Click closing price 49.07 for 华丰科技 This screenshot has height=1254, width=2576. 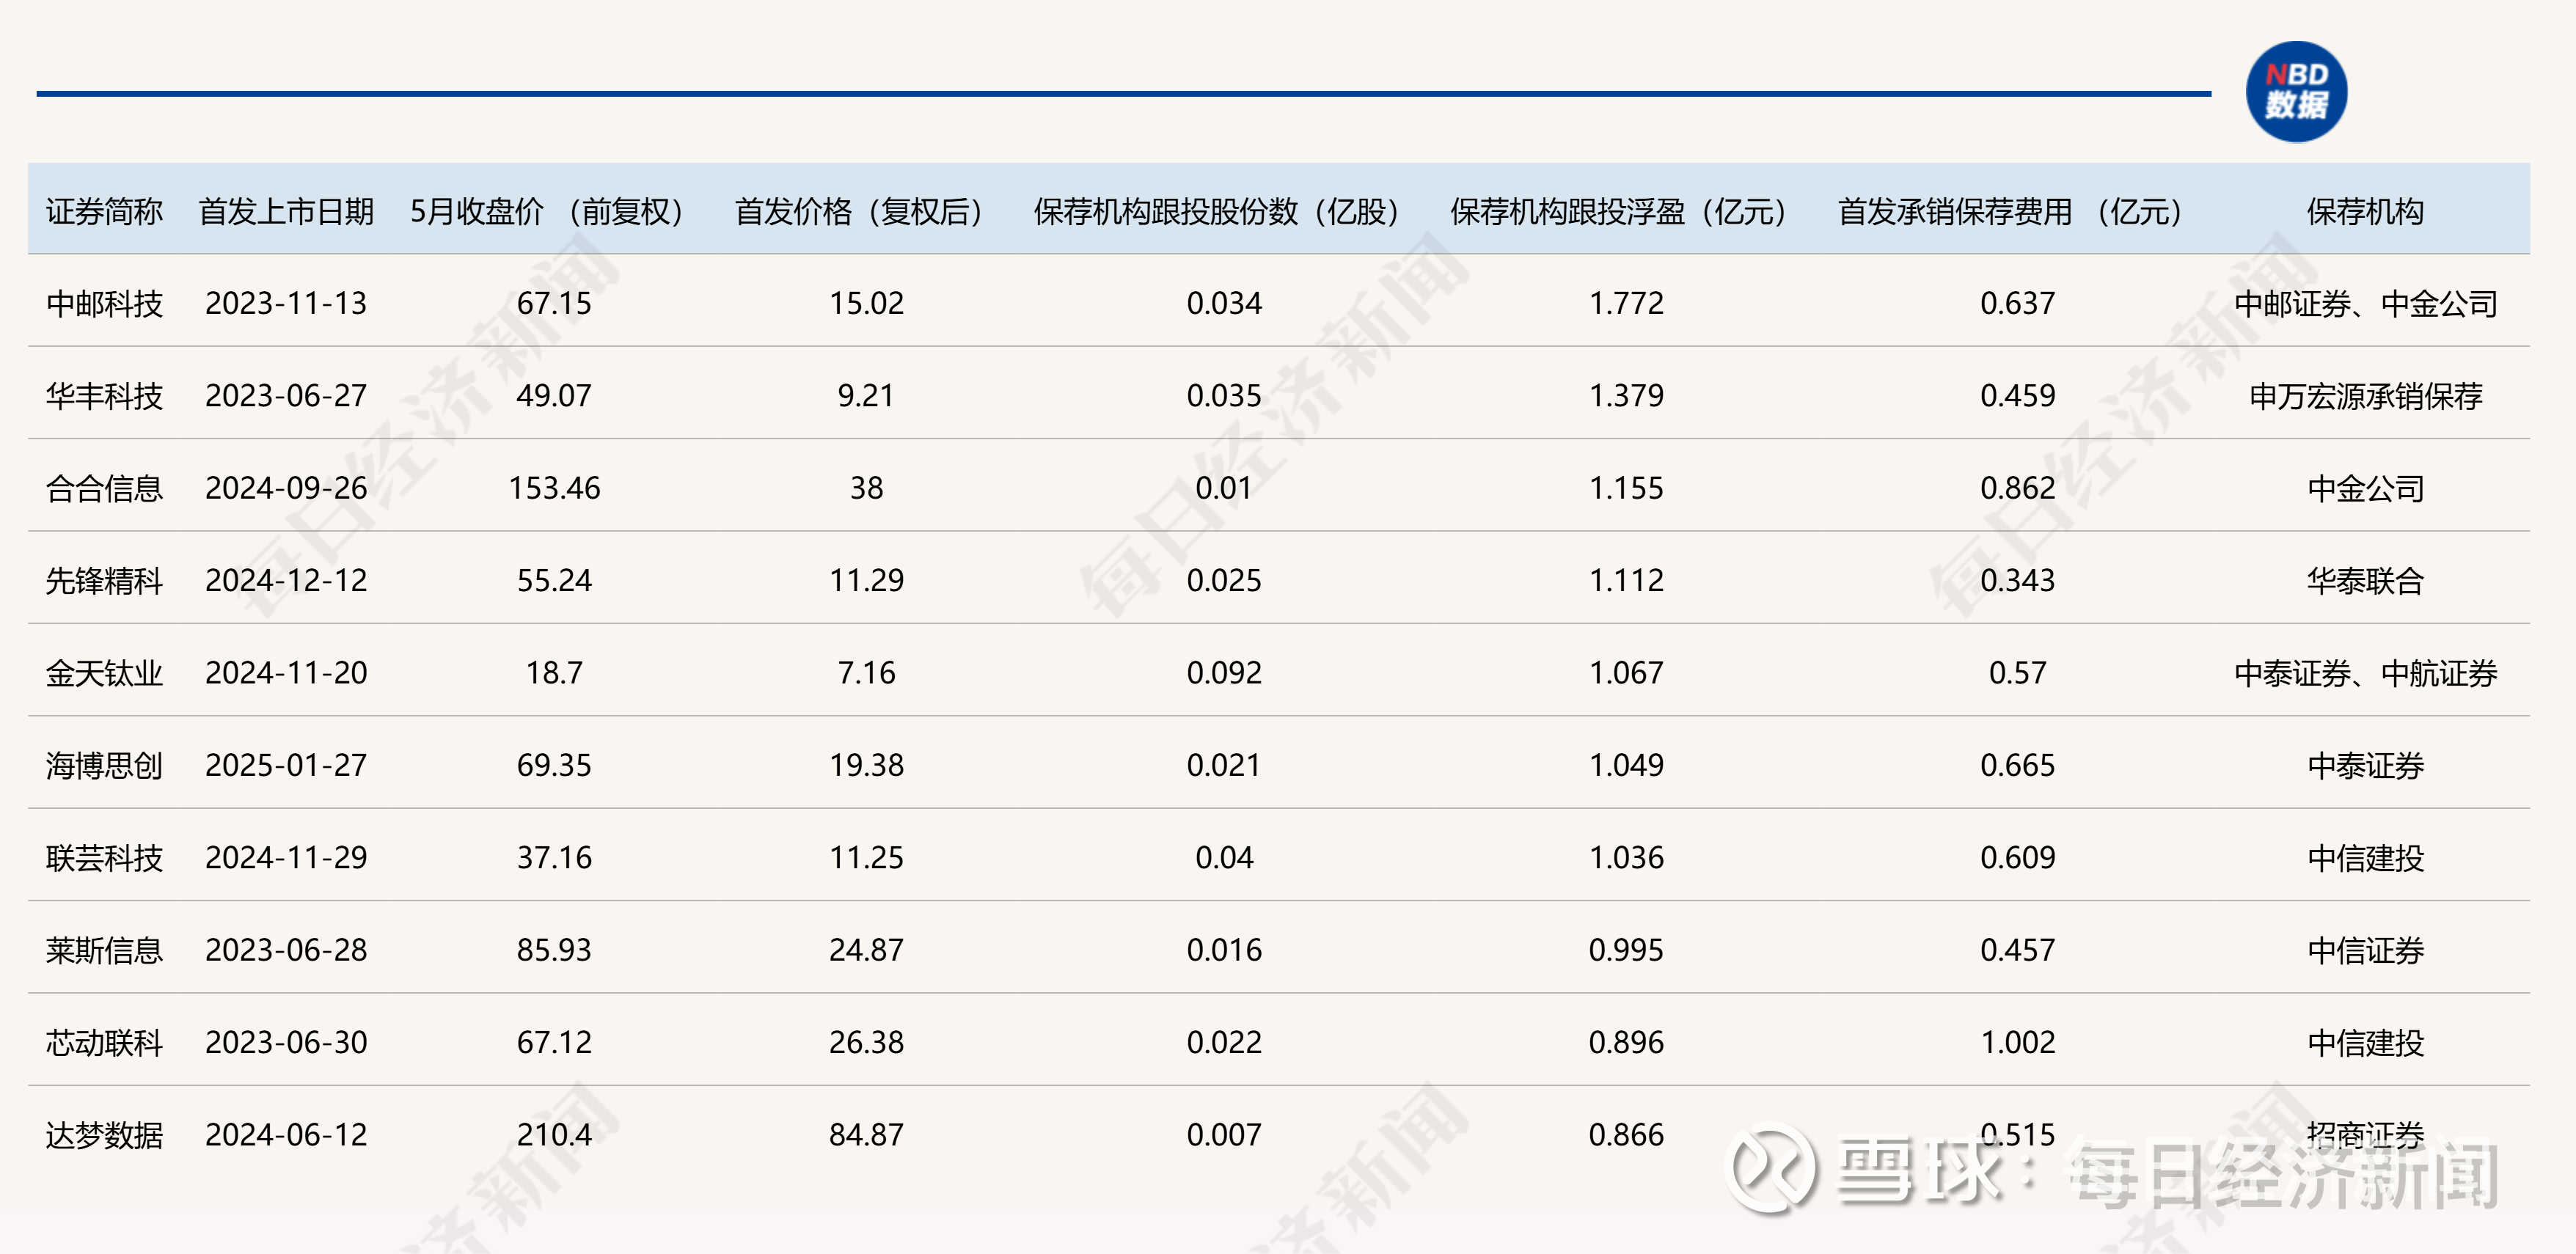554,396
